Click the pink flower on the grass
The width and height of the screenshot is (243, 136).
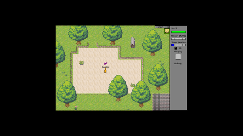point(76,108)
